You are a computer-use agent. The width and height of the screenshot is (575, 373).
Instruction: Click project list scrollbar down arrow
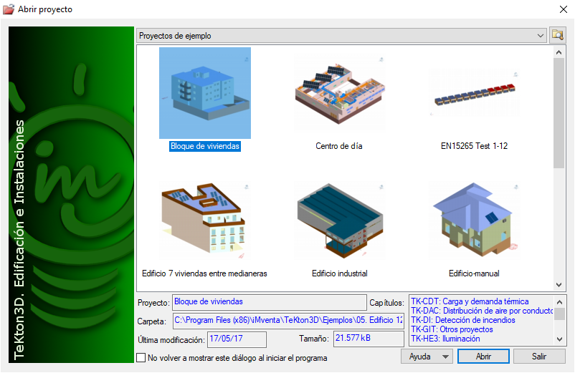pos(559,285)
